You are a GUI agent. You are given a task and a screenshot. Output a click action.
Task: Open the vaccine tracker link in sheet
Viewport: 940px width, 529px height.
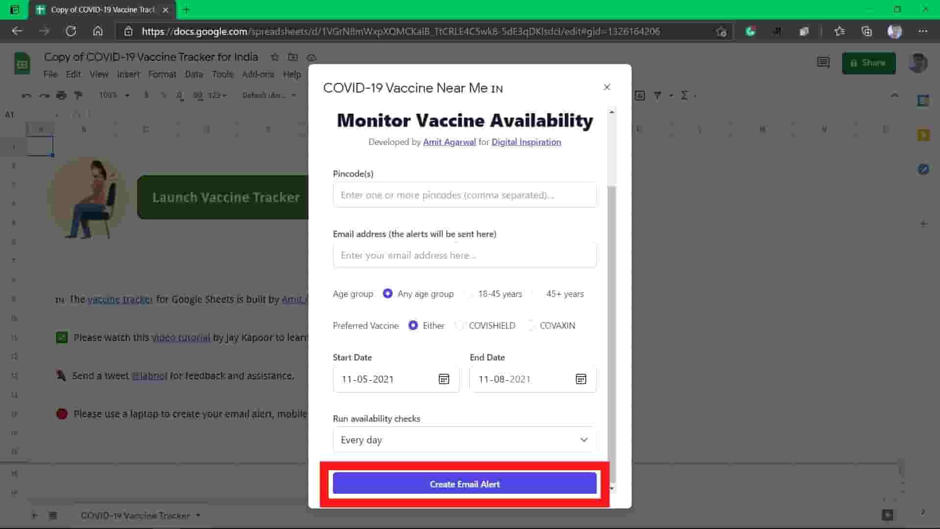click(120, 299)
